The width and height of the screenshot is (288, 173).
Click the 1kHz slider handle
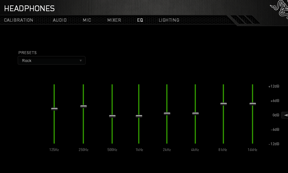tap(139, 116)
